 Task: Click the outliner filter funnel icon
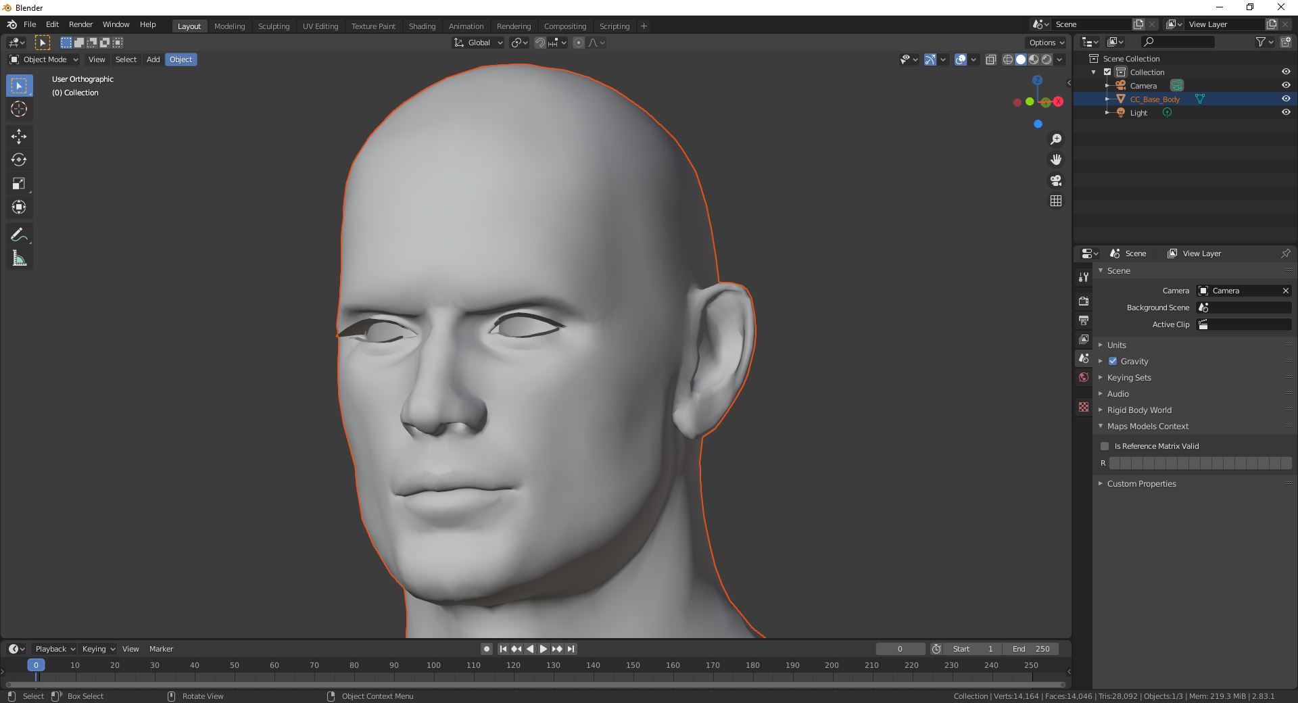tap(1261, 42)
